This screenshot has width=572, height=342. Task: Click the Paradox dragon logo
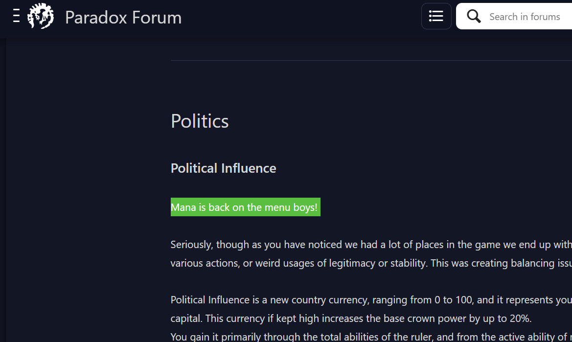pos(41,16)
